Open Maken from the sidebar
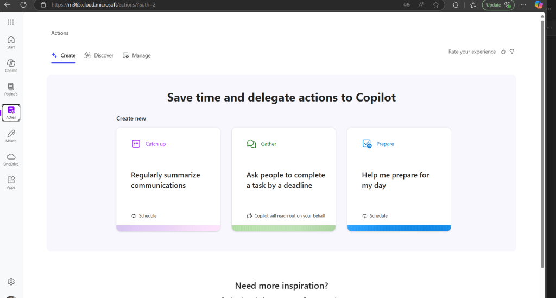This screenshot has width=556, height=298. (11, 136)
